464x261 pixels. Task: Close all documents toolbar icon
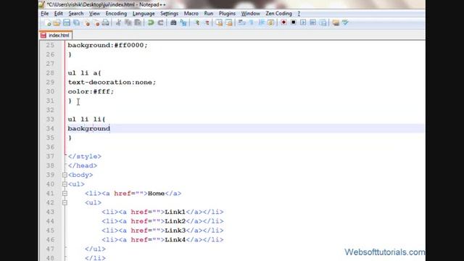[96, 22]
